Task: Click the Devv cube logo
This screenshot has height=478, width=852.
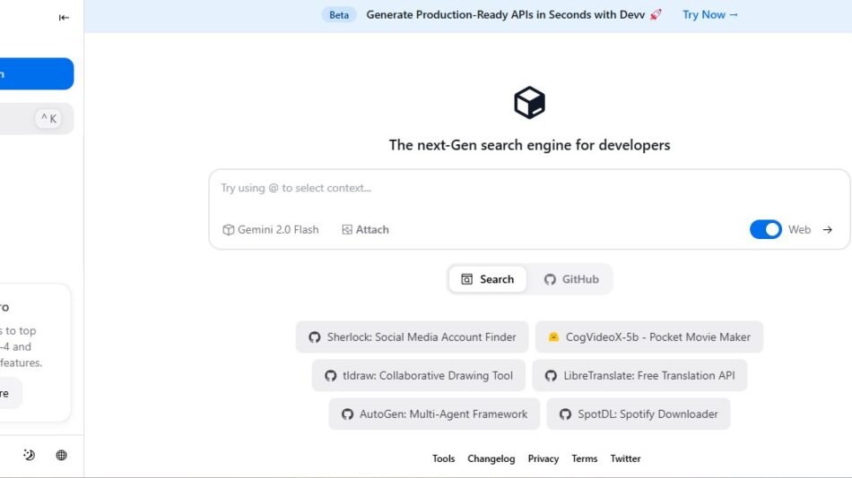Action: tap(529, 103)
